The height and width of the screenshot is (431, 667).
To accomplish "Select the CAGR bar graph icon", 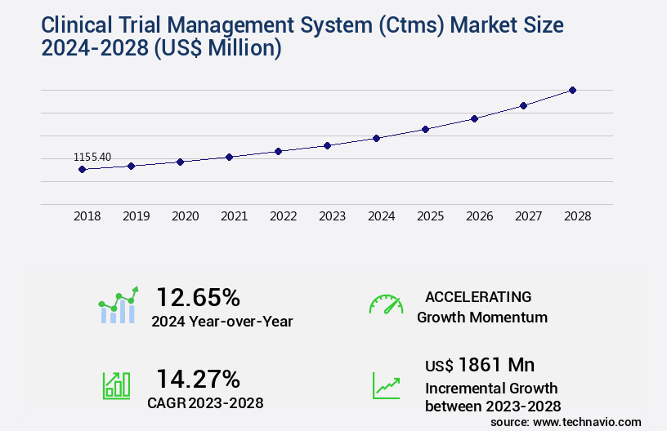I will click(116, 384).
